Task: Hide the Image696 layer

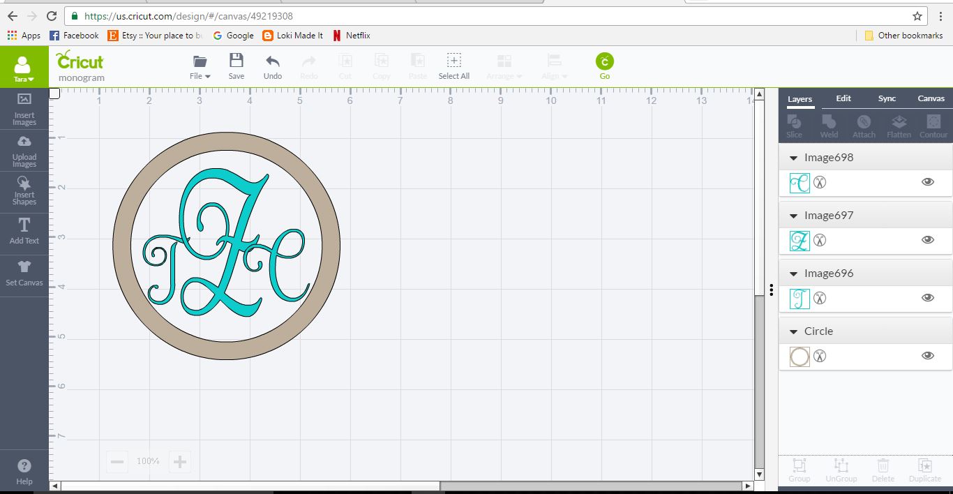Action: (x=927, y=297)
